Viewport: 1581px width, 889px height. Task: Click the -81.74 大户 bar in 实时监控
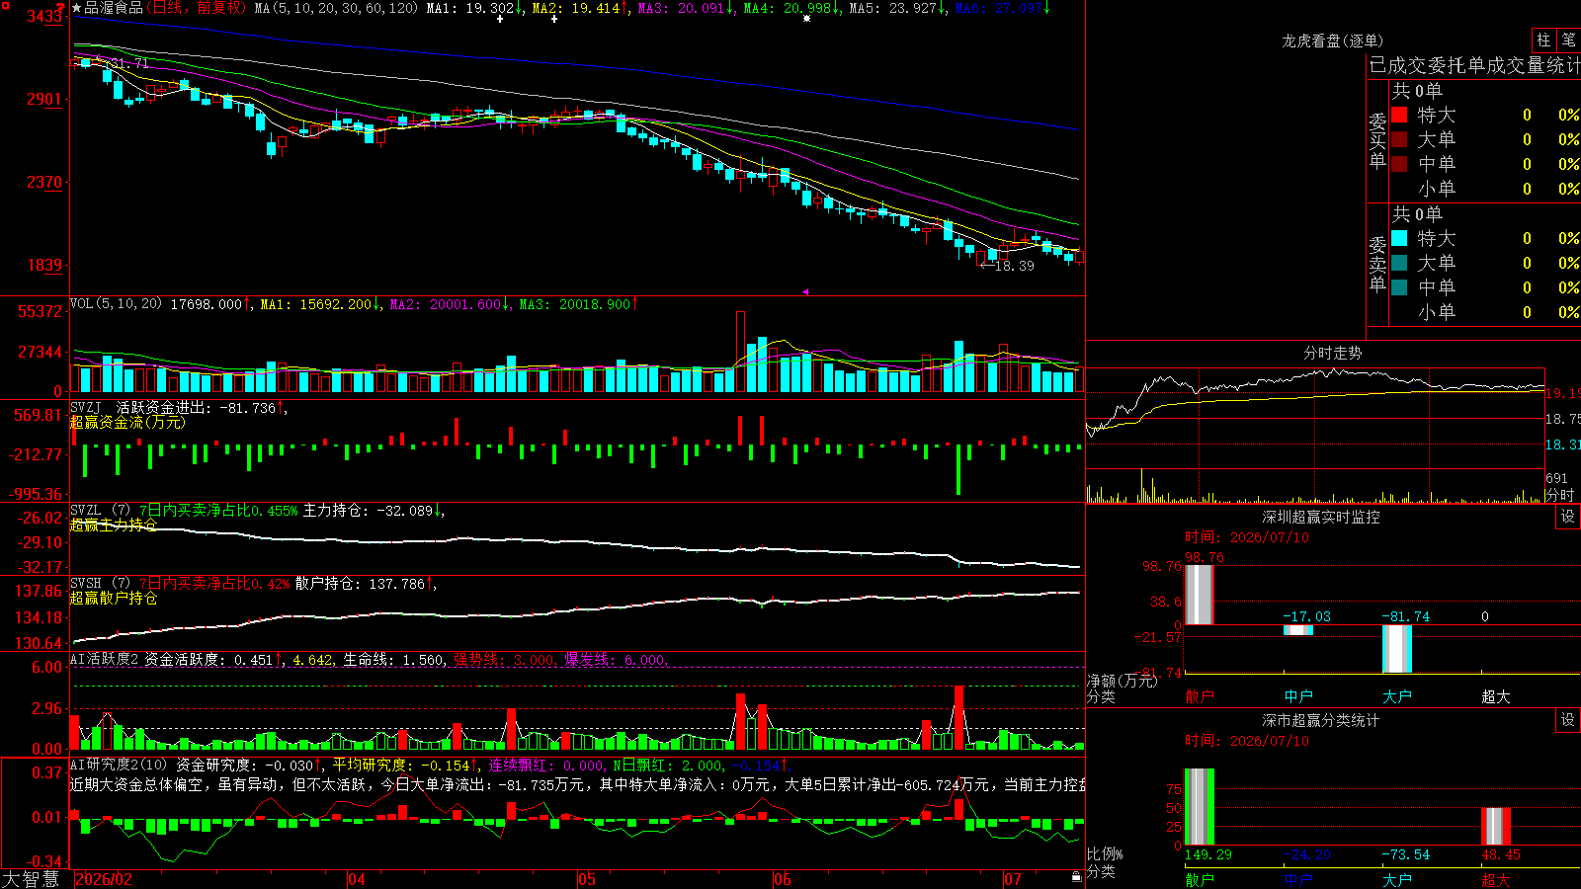tap(1397, 649)
